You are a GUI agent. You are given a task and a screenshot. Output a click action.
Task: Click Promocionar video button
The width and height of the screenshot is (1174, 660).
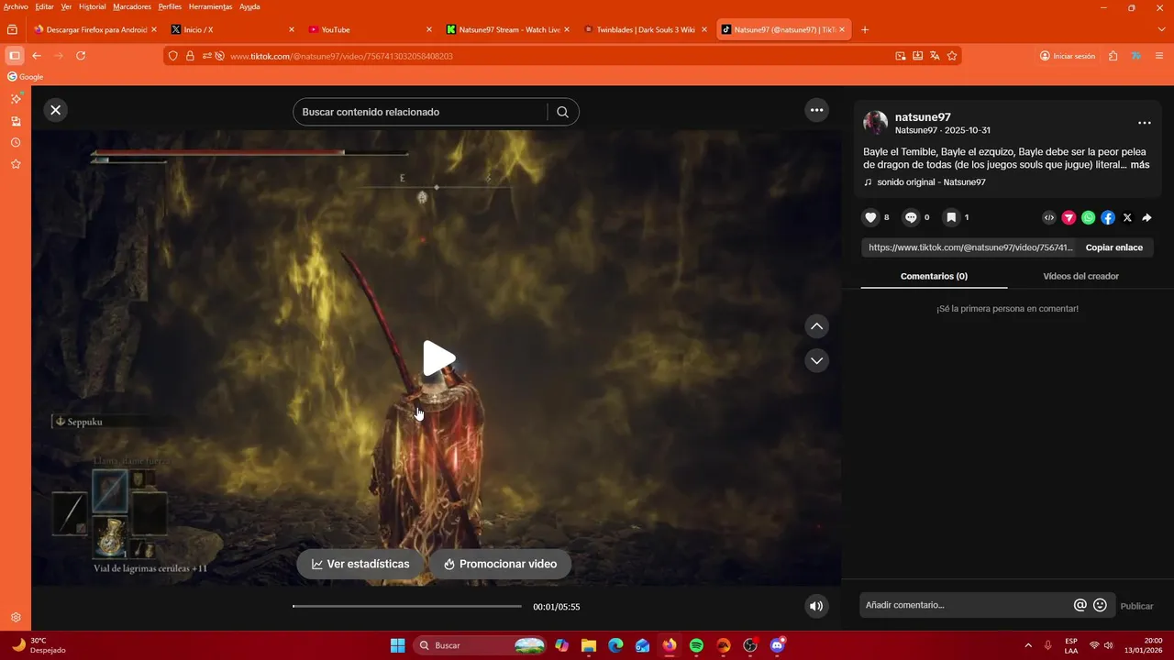(x=500, y=564)
